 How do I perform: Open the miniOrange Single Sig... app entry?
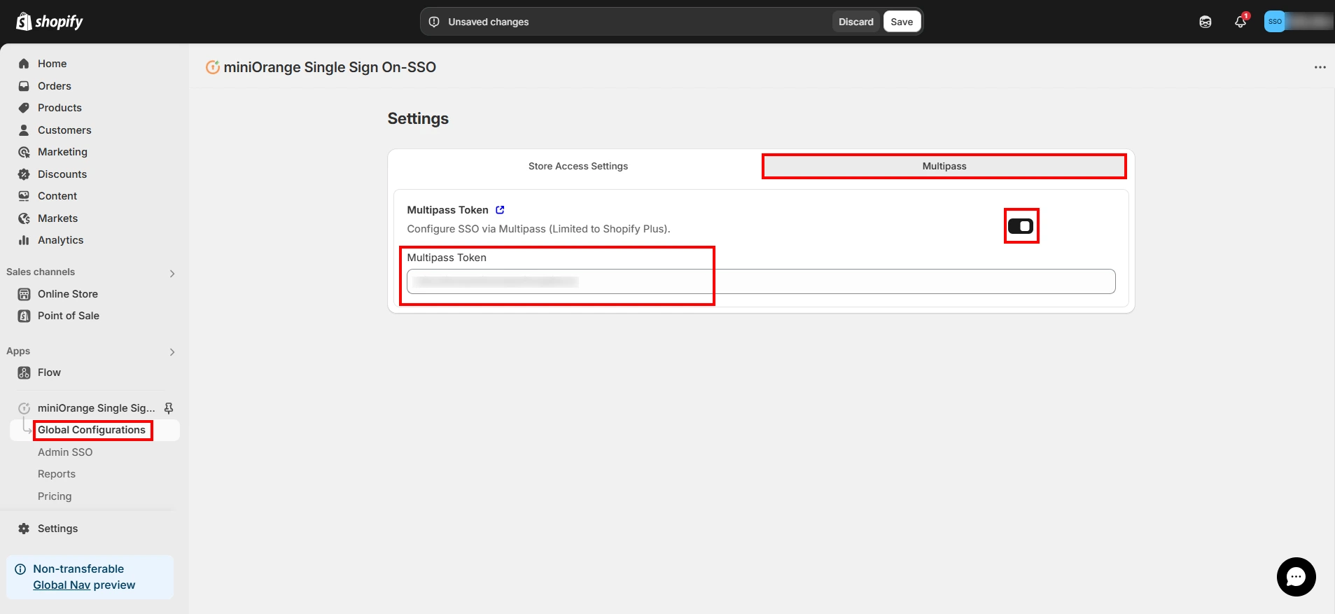point(97,408)
